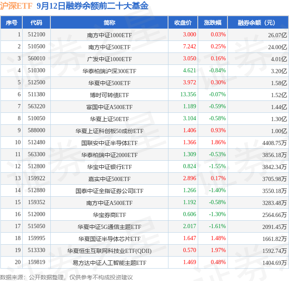This screenshot has width=289, height=281.
Task: Select fund name 华泰柏瑞中证2000ETF
Action: tap(109, 155)
